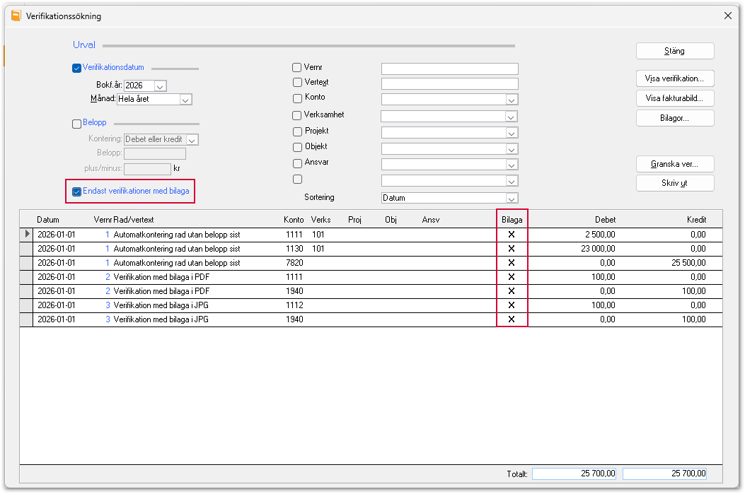Open the Sortering dropdown set to Datum

[512, 198]
